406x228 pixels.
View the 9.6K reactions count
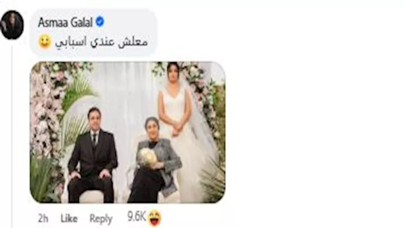click(x=137, y=216)
